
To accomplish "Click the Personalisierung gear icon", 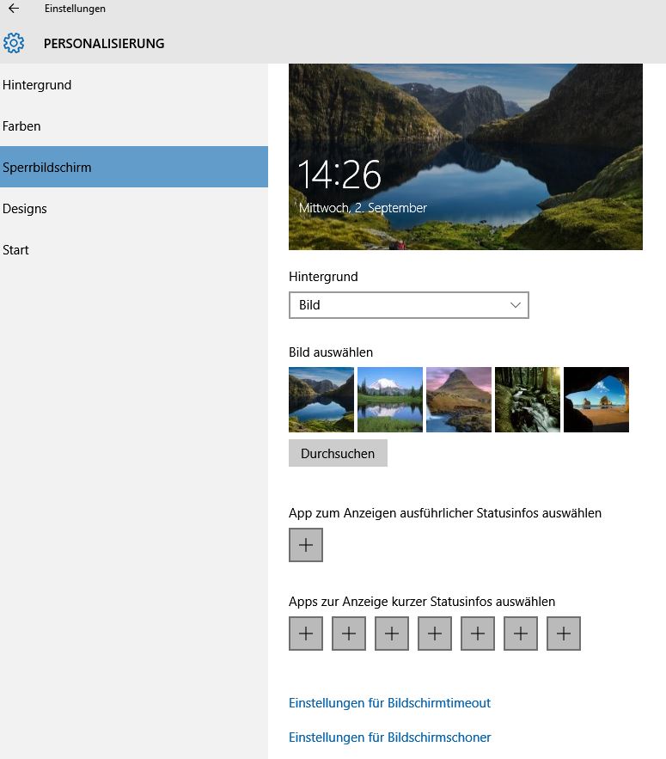I will click(14, 43).
